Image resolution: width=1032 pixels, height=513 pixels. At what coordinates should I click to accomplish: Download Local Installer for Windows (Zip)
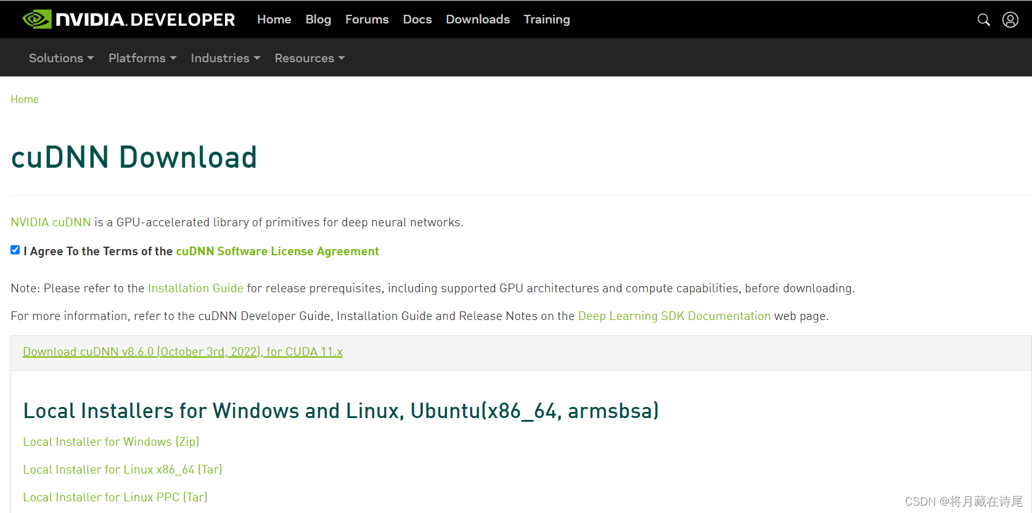[111, 441]
